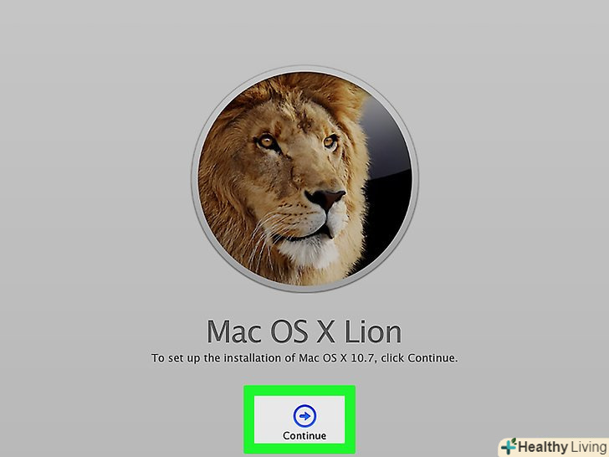Click the circular lion portrait logo
This screenshot has height=457, width=609.
(x=304, y=179)
